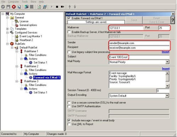The image size is (177, 137).
Task: Collapse the RuleName 1 node
Action: click(x=17, y=51)
